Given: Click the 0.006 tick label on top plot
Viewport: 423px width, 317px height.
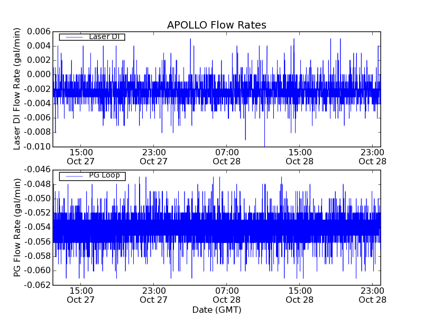Looking at the screenshot, I should click(39, 32).
